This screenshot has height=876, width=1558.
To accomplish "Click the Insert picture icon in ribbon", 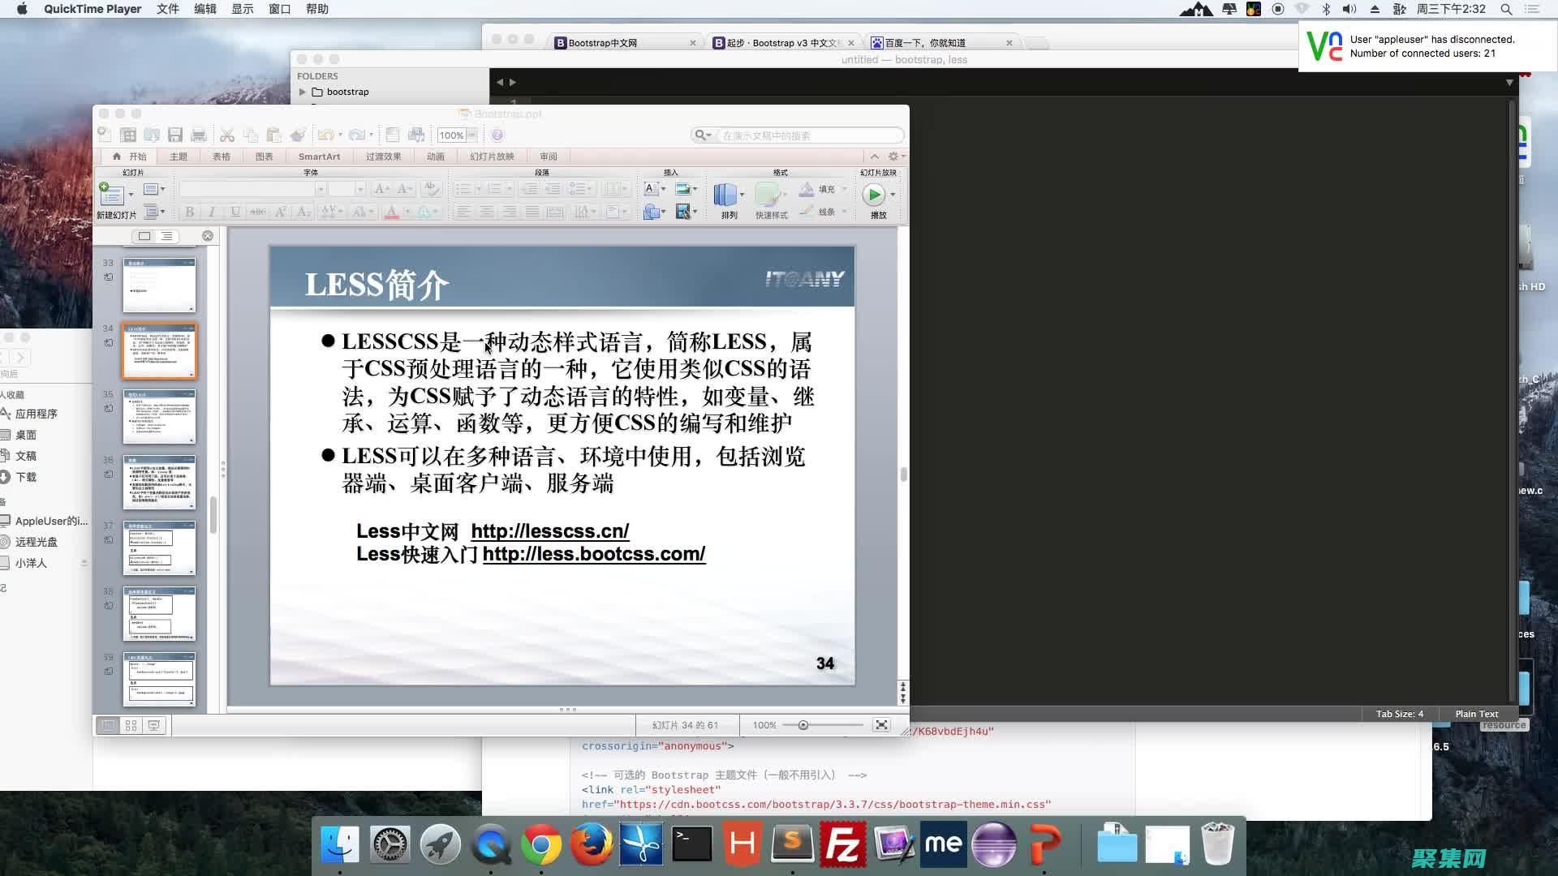I will 682,189.
